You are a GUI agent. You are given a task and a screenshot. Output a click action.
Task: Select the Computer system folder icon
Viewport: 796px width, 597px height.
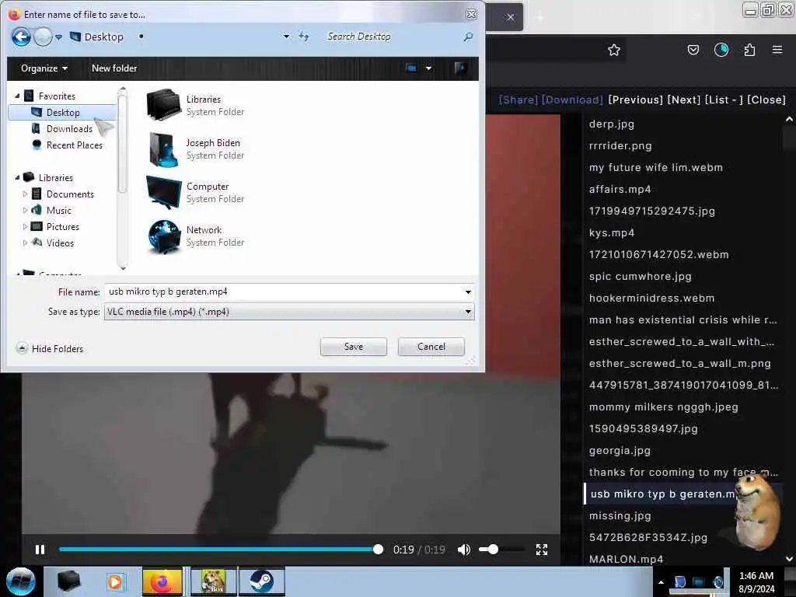[163, 193]
